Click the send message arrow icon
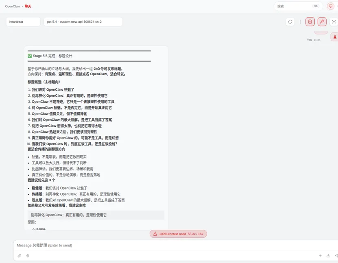338x263 pixels. [x=336, y=256]
